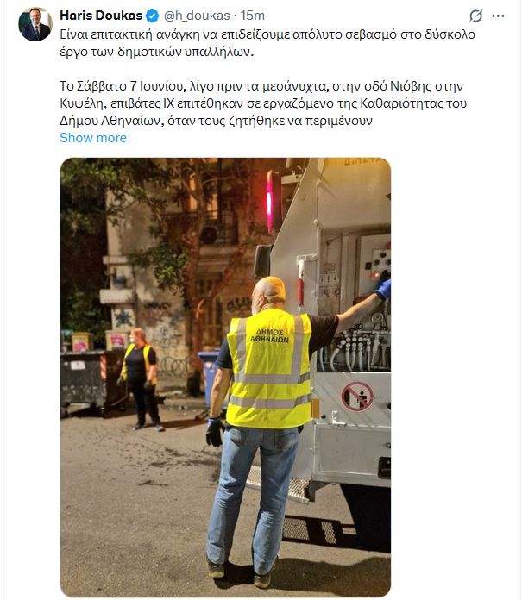522x600 pixels.
Task: Click the blue recycling bin in photo
Action: click(x=209, y=377)
